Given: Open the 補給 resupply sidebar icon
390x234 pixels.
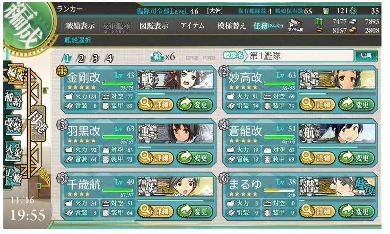Looking at the screenshot, I should 13,99.
